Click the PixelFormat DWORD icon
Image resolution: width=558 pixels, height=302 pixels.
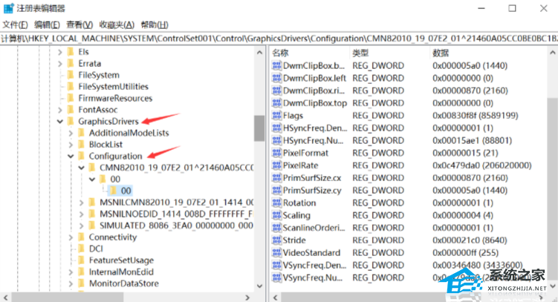point(276,153)
